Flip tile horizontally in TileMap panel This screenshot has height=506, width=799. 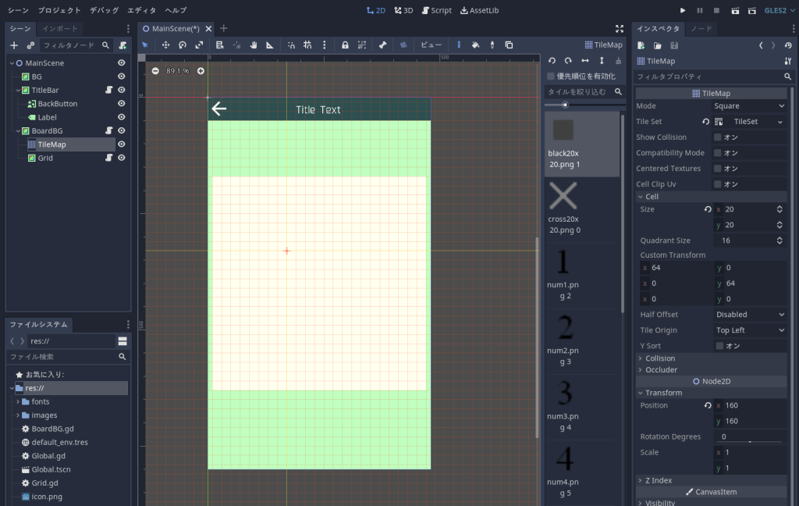(585, 61)
